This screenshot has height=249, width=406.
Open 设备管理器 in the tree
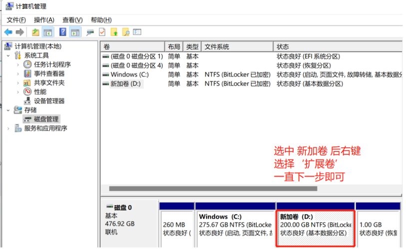click(x=49, y=101)
